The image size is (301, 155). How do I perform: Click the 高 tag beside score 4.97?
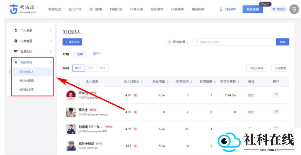point(135,129)
